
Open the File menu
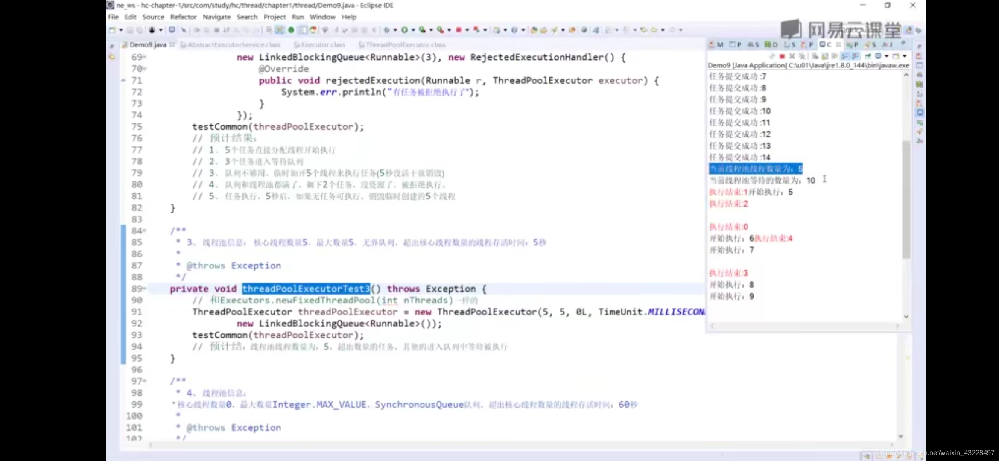(113, 17)
